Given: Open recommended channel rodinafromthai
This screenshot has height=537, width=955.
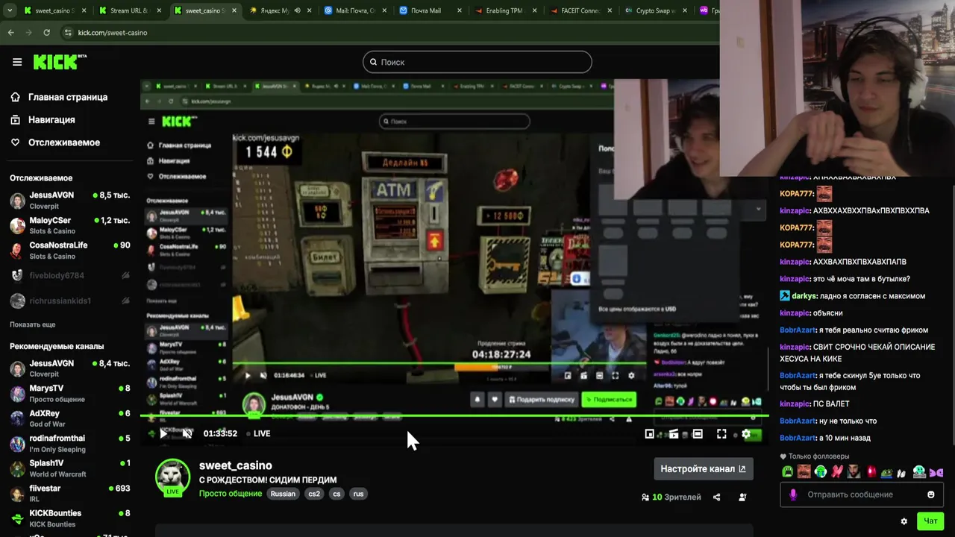Looking at the screenshot, I should point(69,443).
